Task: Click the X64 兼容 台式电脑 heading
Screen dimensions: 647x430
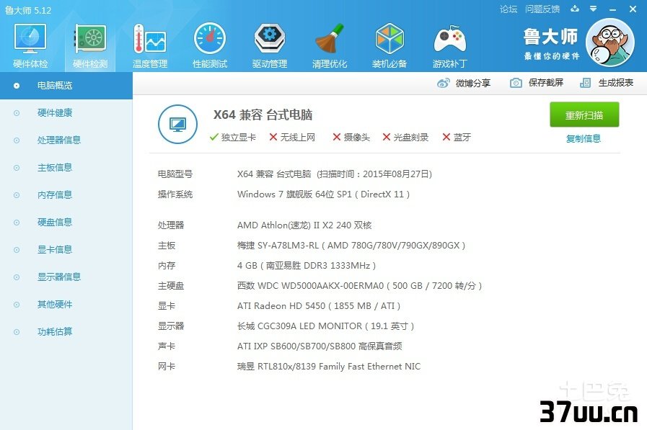Action: pos(263,115)
